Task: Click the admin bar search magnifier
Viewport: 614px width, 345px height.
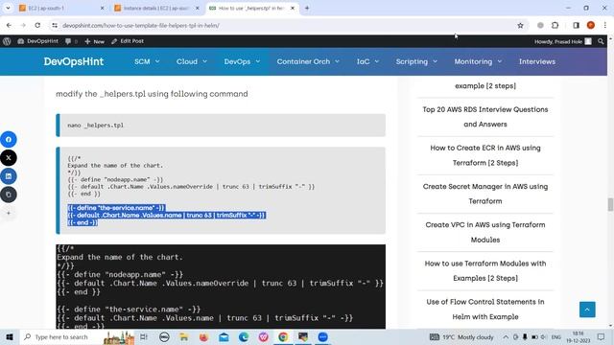Action: (601, 41)
